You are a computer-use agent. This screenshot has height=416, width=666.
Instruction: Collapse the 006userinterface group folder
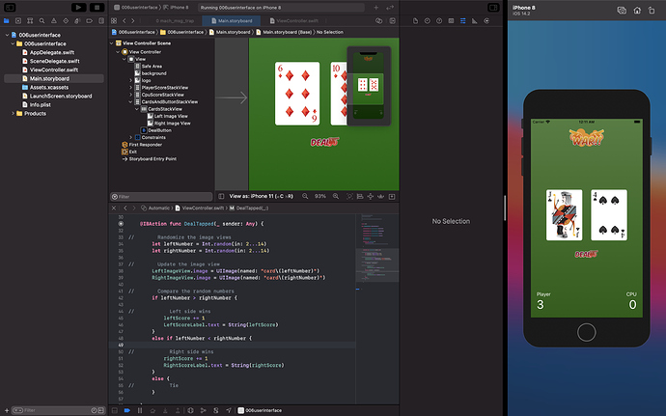(14, 43)
